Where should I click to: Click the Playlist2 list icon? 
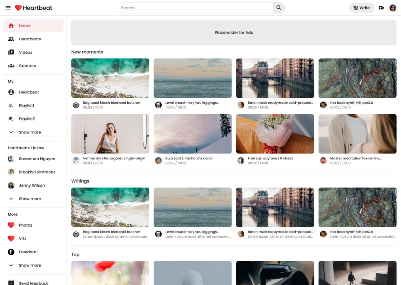tap(11, 119)
